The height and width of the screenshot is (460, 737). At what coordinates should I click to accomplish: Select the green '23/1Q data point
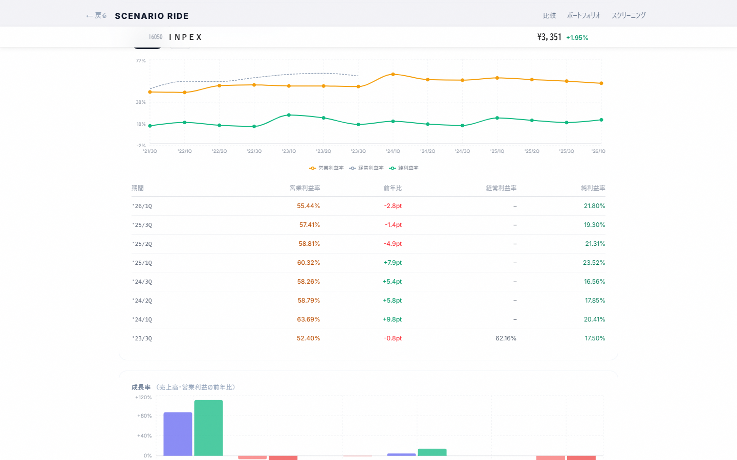(289, 115)
